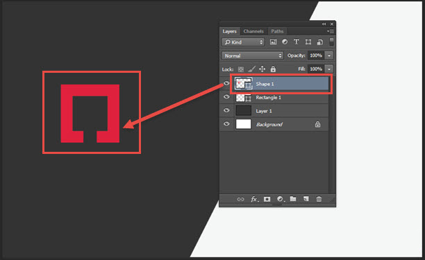This screenshot has height=260, width=425.
Task: Open the fx layer style menu
Action: tap(254, 200)
